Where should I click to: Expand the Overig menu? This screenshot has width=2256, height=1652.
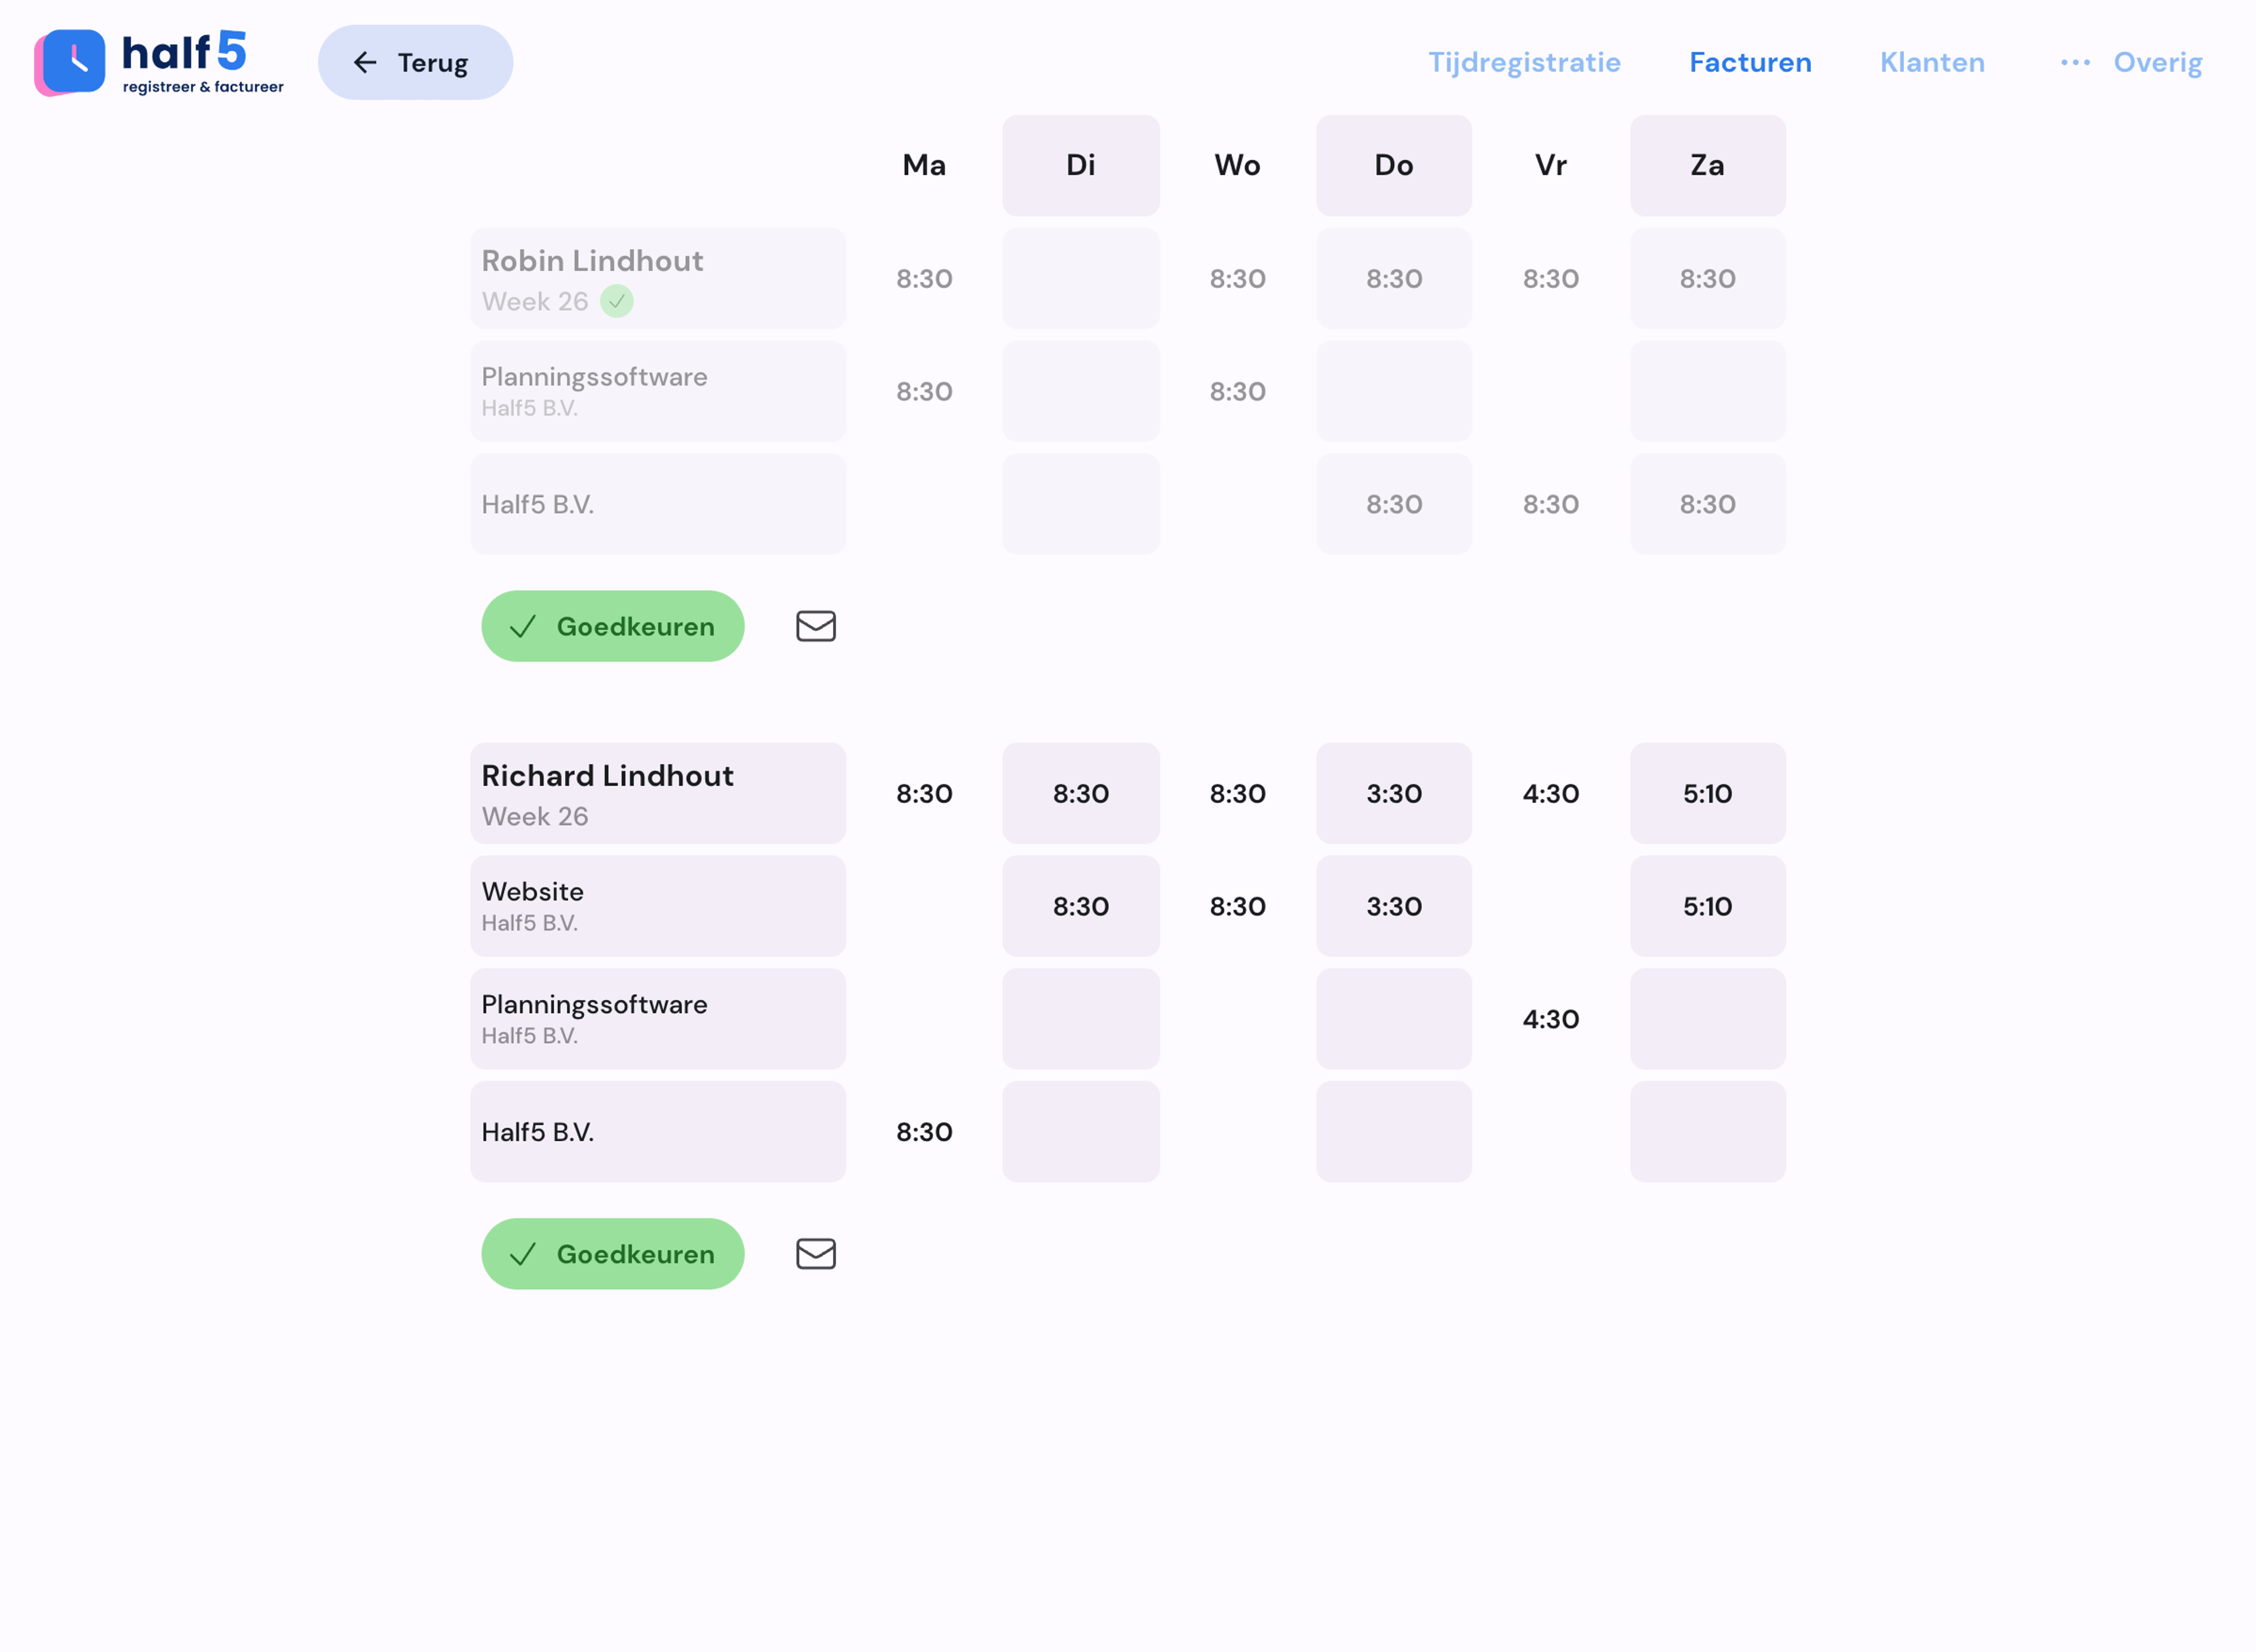(x=2157, y=62)
